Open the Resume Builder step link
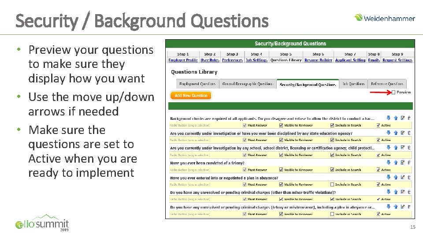Image resolution: width=423 pixels, height=238 pixels. [318, 60]
